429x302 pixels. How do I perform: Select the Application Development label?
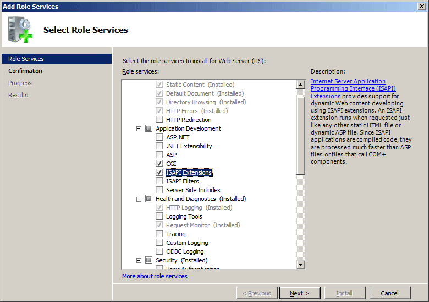[188, 128]
